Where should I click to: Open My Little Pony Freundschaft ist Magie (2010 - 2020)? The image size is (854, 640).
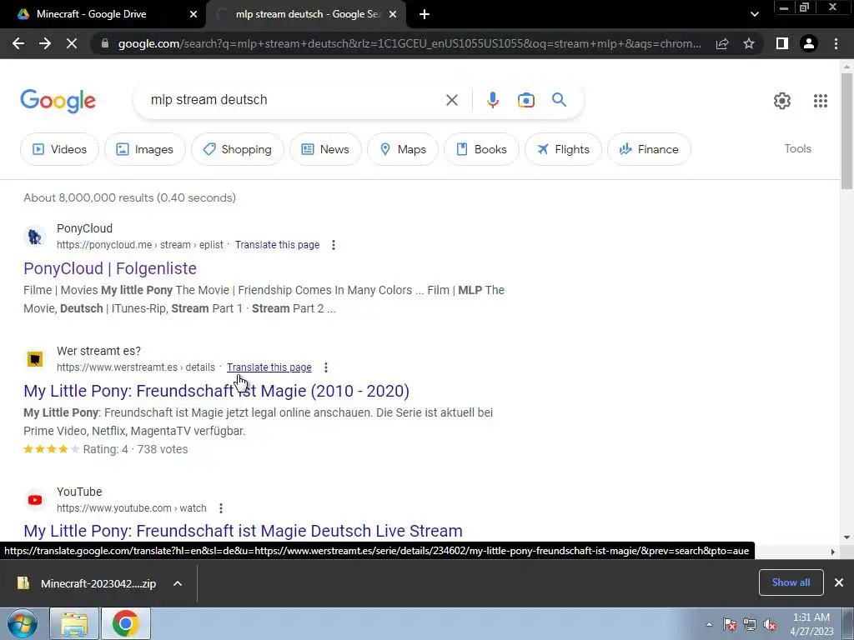(x=216, y=391)
